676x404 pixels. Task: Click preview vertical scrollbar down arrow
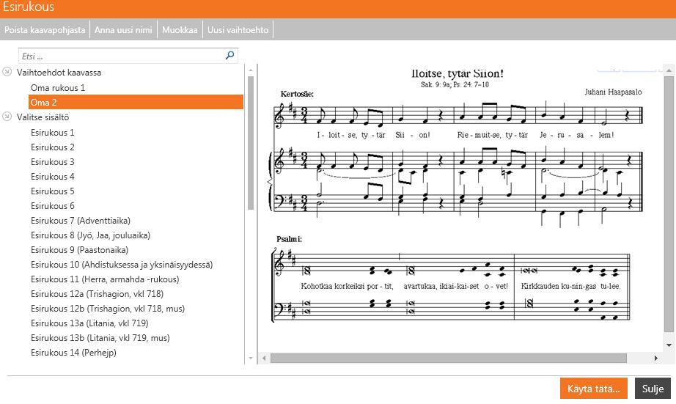tap(669, 345)
